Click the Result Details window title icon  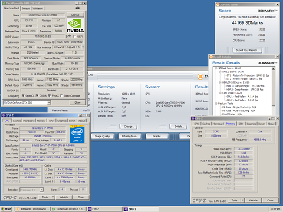click(x=211, y=57)
